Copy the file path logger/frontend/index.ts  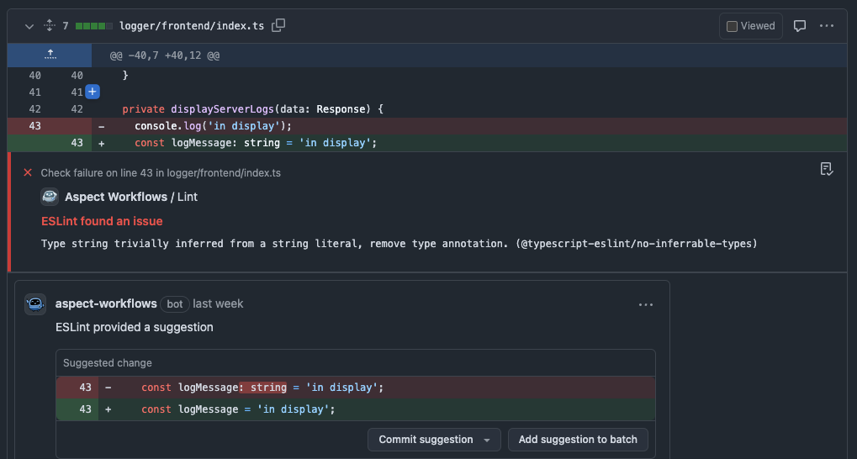(278, 26)
